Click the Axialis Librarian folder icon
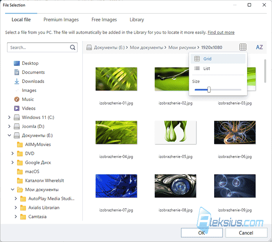 (23, 208)
